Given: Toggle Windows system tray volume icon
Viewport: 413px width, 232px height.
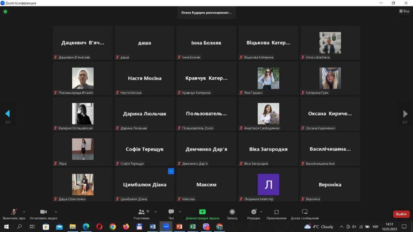Looking at the screenshot, I should (354, 227).
